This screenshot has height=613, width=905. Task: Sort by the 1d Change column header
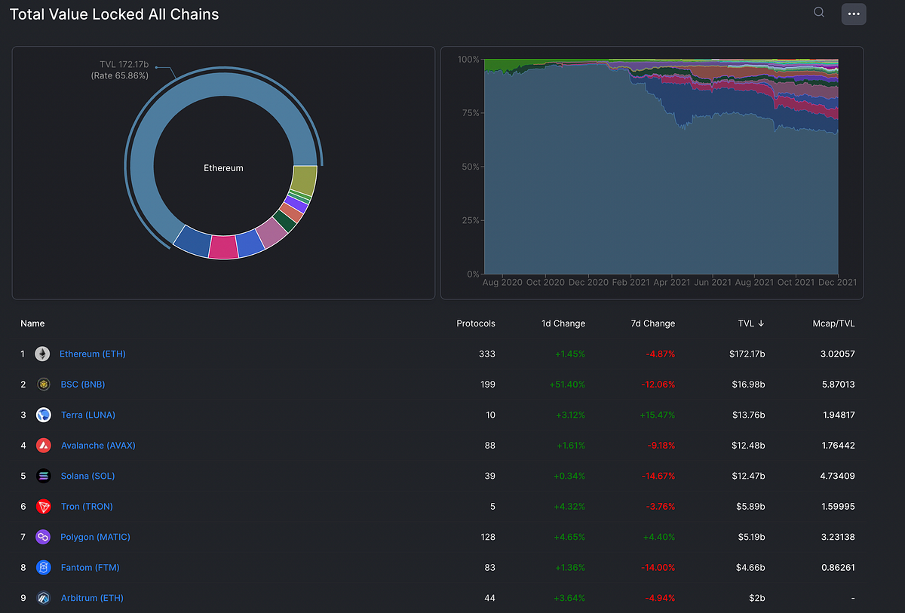(563, 323)
